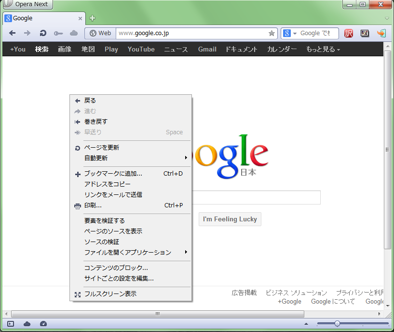Open 画像 in the Google bar
The image size is (394, 332).
(65, 49)
